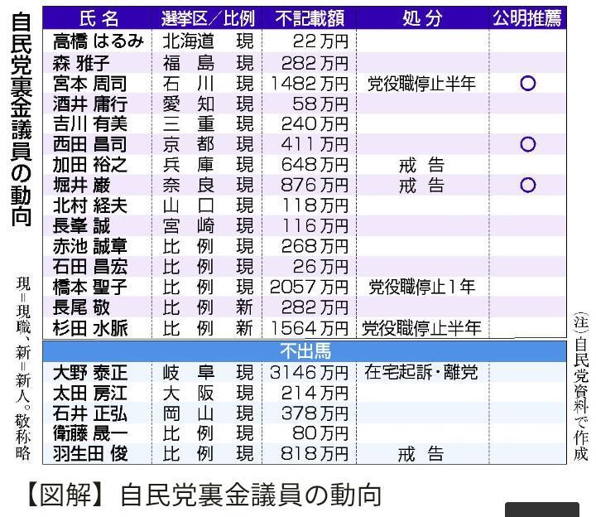Click the 公明推薦 circle for 堀井 巌
596x517 pixels.
pyautogui.click(x=527, y=186)
